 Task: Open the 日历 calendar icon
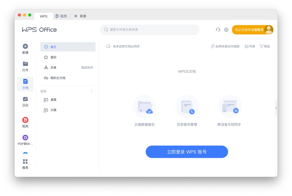click(x=25, y=99)
